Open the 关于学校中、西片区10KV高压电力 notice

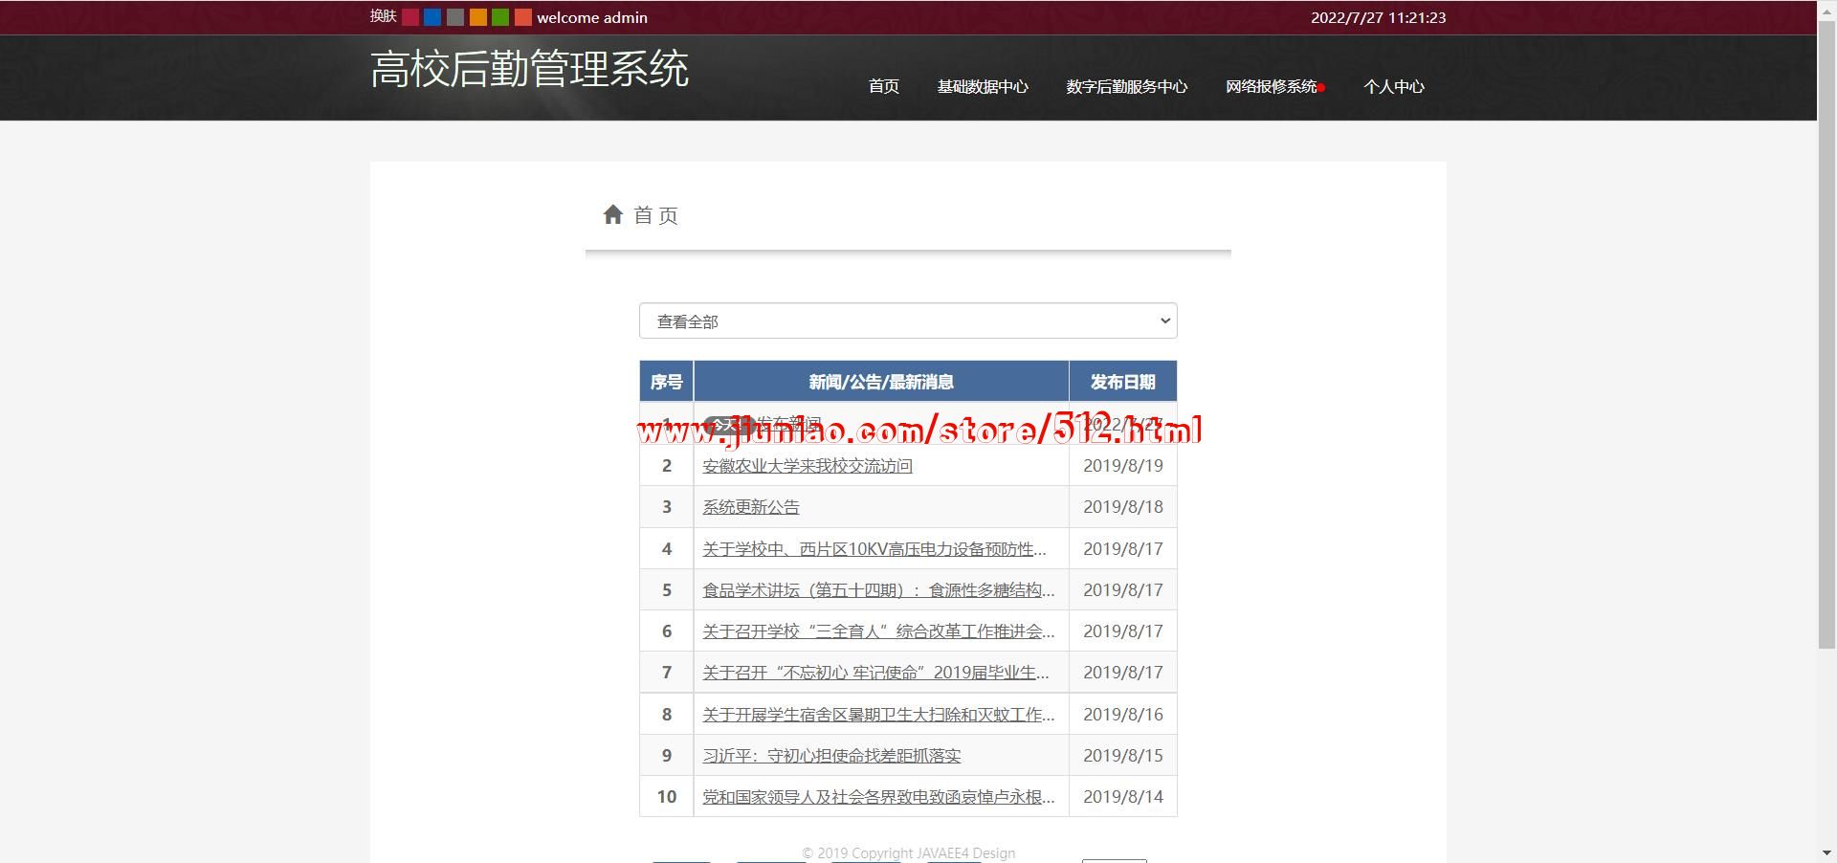tap(874, 549)
